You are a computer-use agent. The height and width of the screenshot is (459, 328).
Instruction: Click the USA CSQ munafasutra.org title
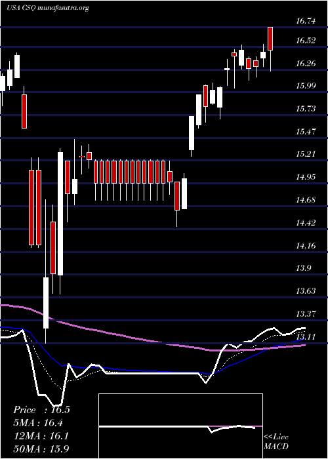point(48,8)
